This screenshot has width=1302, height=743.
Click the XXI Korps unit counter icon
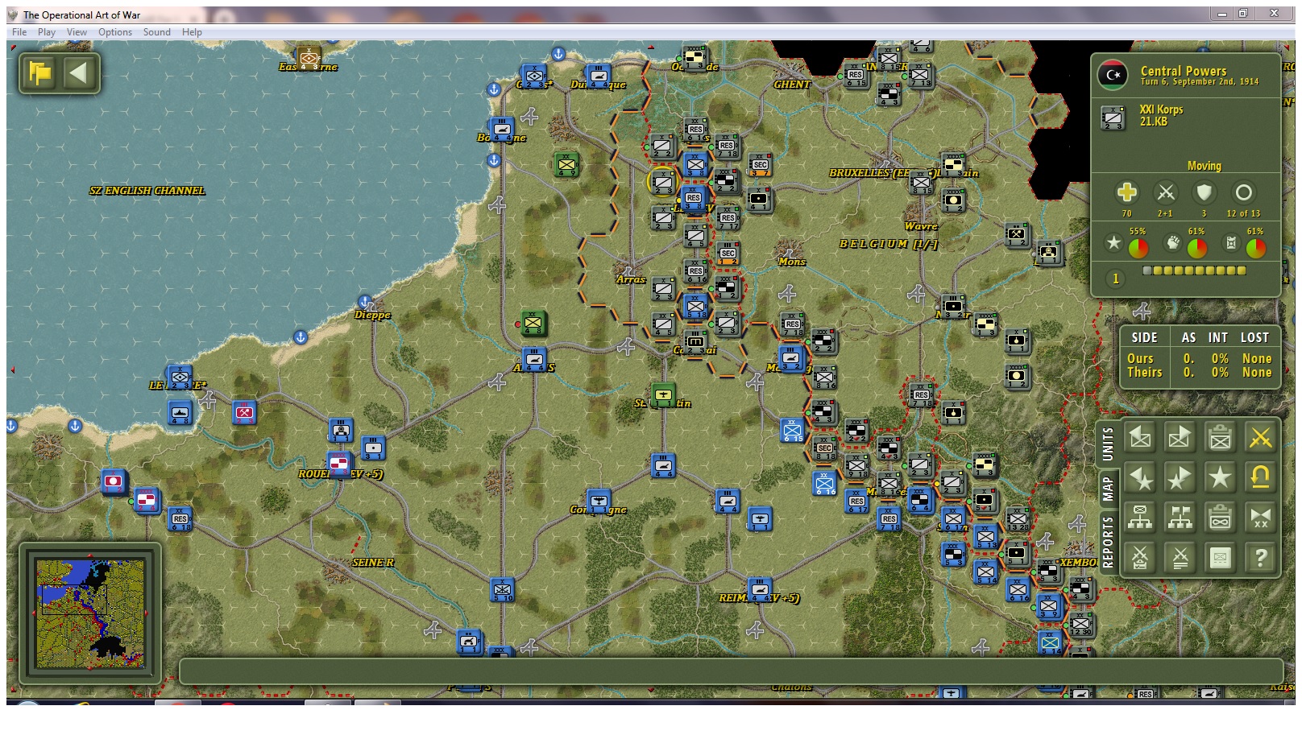(x=1113, y=118)
